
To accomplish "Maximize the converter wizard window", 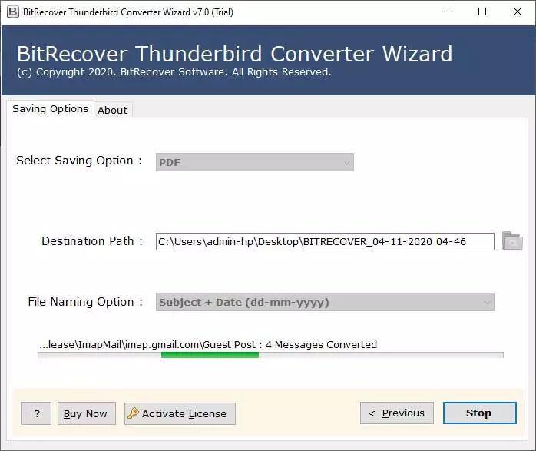I will 482,12.
